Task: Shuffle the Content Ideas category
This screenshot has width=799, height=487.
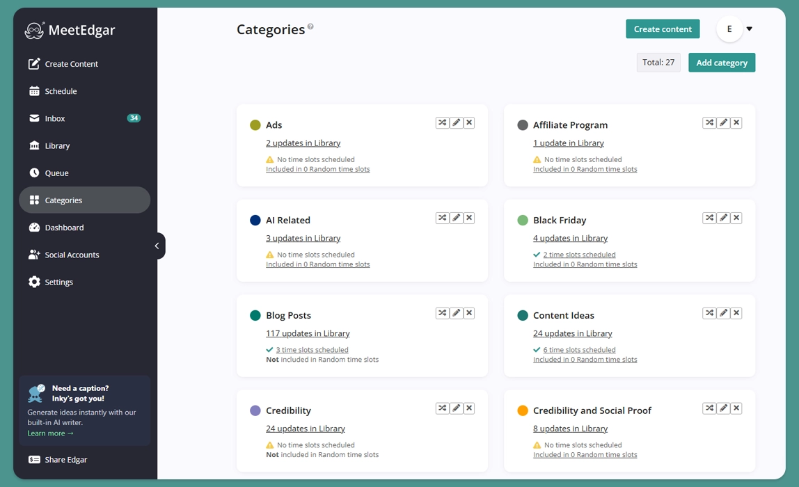Action: pos(709,312)
